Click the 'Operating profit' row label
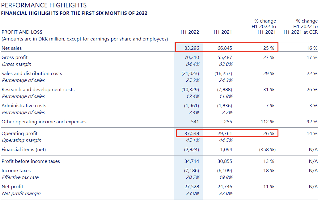 click(x=19, y=134)
